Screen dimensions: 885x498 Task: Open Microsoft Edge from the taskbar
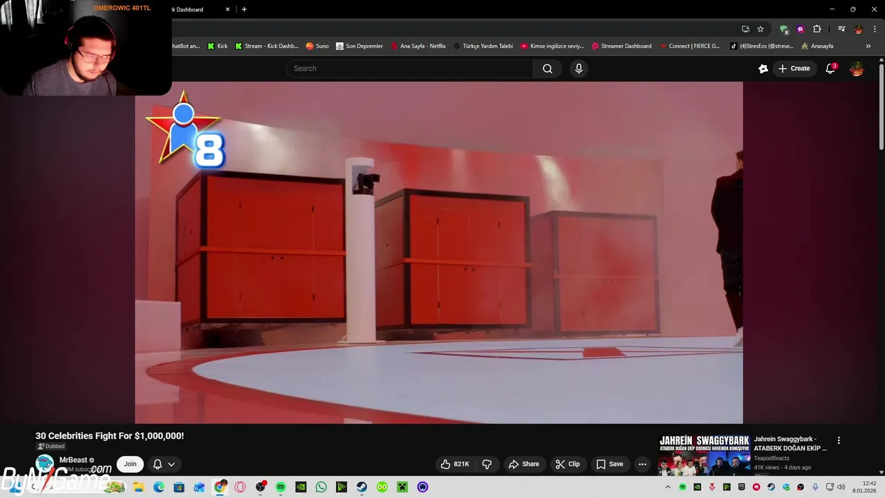coord(158,487)
